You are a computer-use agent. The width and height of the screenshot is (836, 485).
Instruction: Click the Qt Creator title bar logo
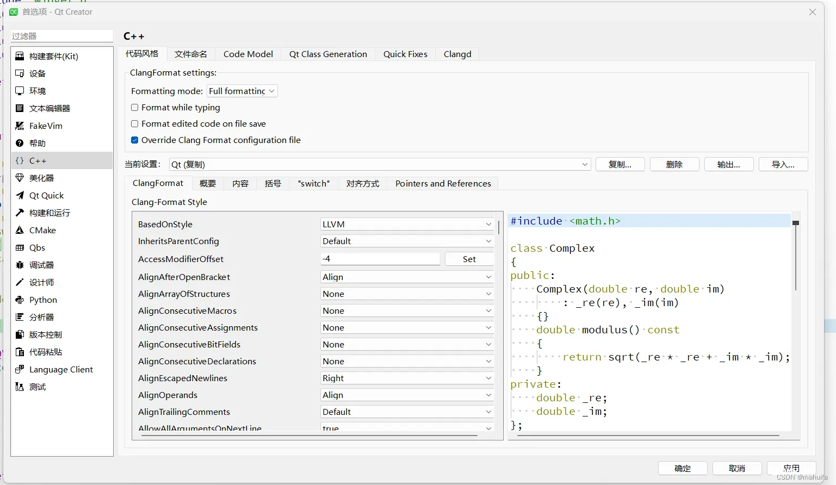14,11
